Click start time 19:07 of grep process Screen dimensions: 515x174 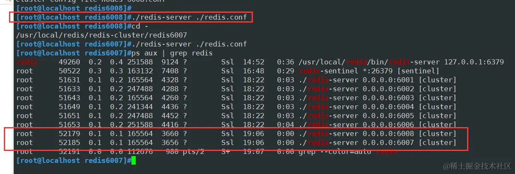point(253,152)
